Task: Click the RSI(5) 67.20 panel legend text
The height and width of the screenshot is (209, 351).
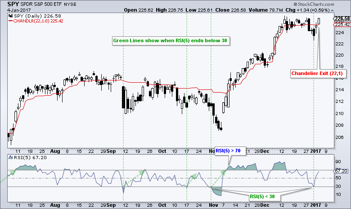Action: [x=31, y=158]
